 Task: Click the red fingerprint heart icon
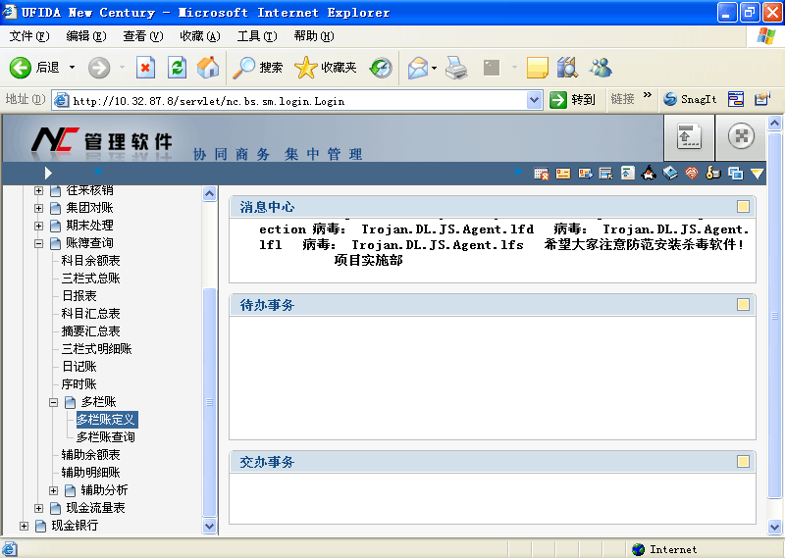(x=692, y=174)
